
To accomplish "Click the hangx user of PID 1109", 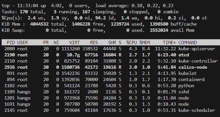I will (x=24, y=92).
